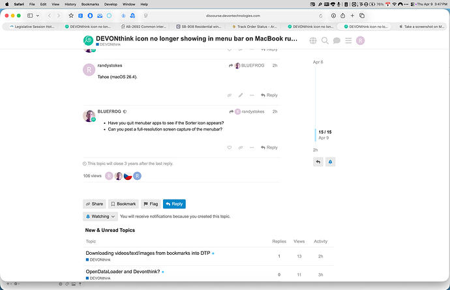Viewport: 450px width, 290px height.
Task: Flag this topic
Action: pos(150,204)
